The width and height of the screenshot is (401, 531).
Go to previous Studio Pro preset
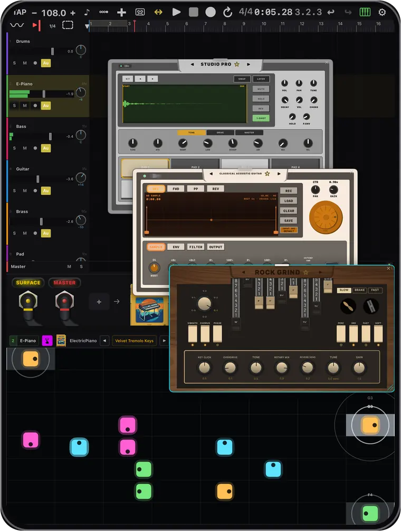click(192, 64)
